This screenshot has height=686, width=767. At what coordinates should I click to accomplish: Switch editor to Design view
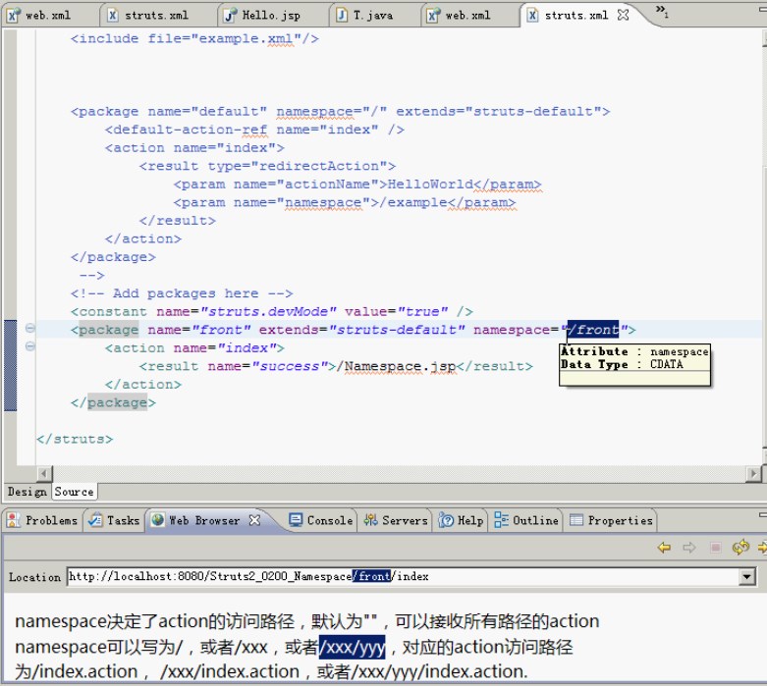click(27, 492)
